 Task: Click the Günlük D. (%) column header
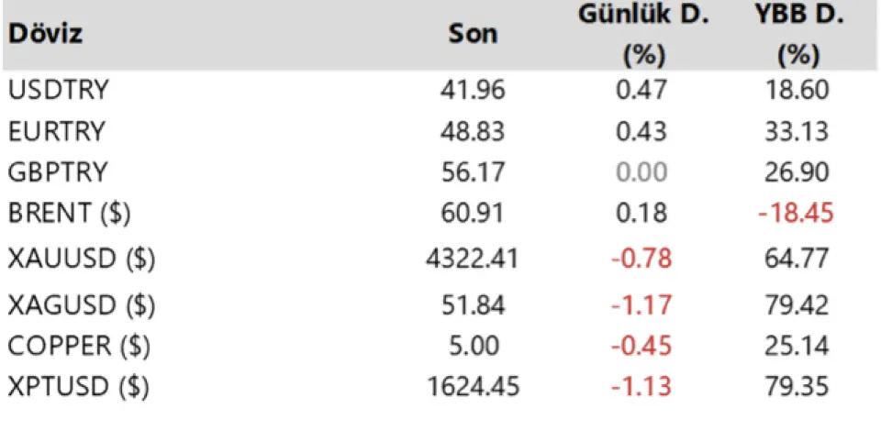643,35
